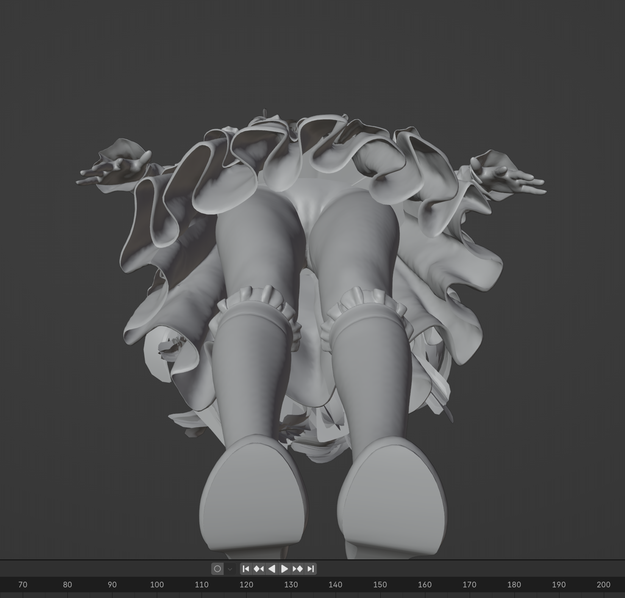Open the auto keyframing options dropdown

(x=230, y=569)
